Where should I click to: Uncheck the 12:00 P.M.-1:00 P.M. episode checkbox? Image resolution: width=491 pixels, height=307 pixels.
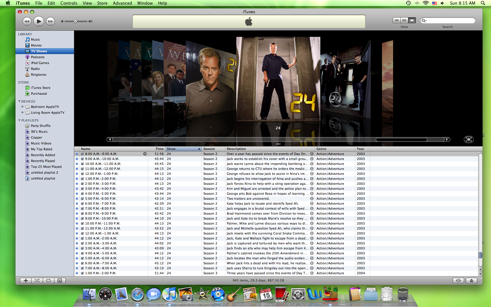point(82,174)
